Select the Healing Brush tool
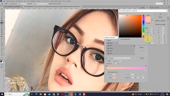 pyautogui.click(x=2, y=25)
